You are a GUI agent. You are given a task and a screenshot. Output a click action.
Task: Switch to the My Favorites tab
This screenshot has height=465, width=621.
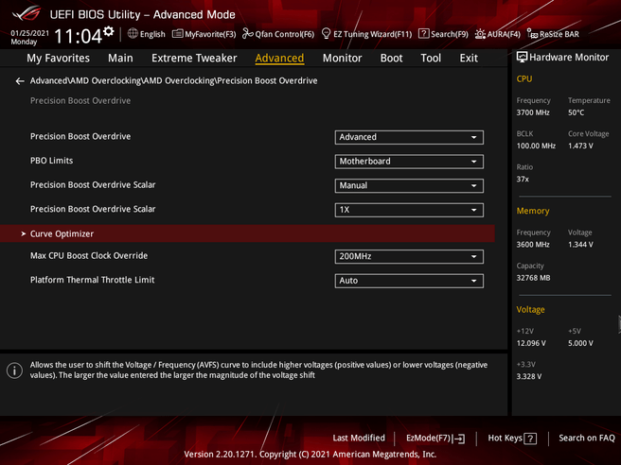[x=59, y=59]
